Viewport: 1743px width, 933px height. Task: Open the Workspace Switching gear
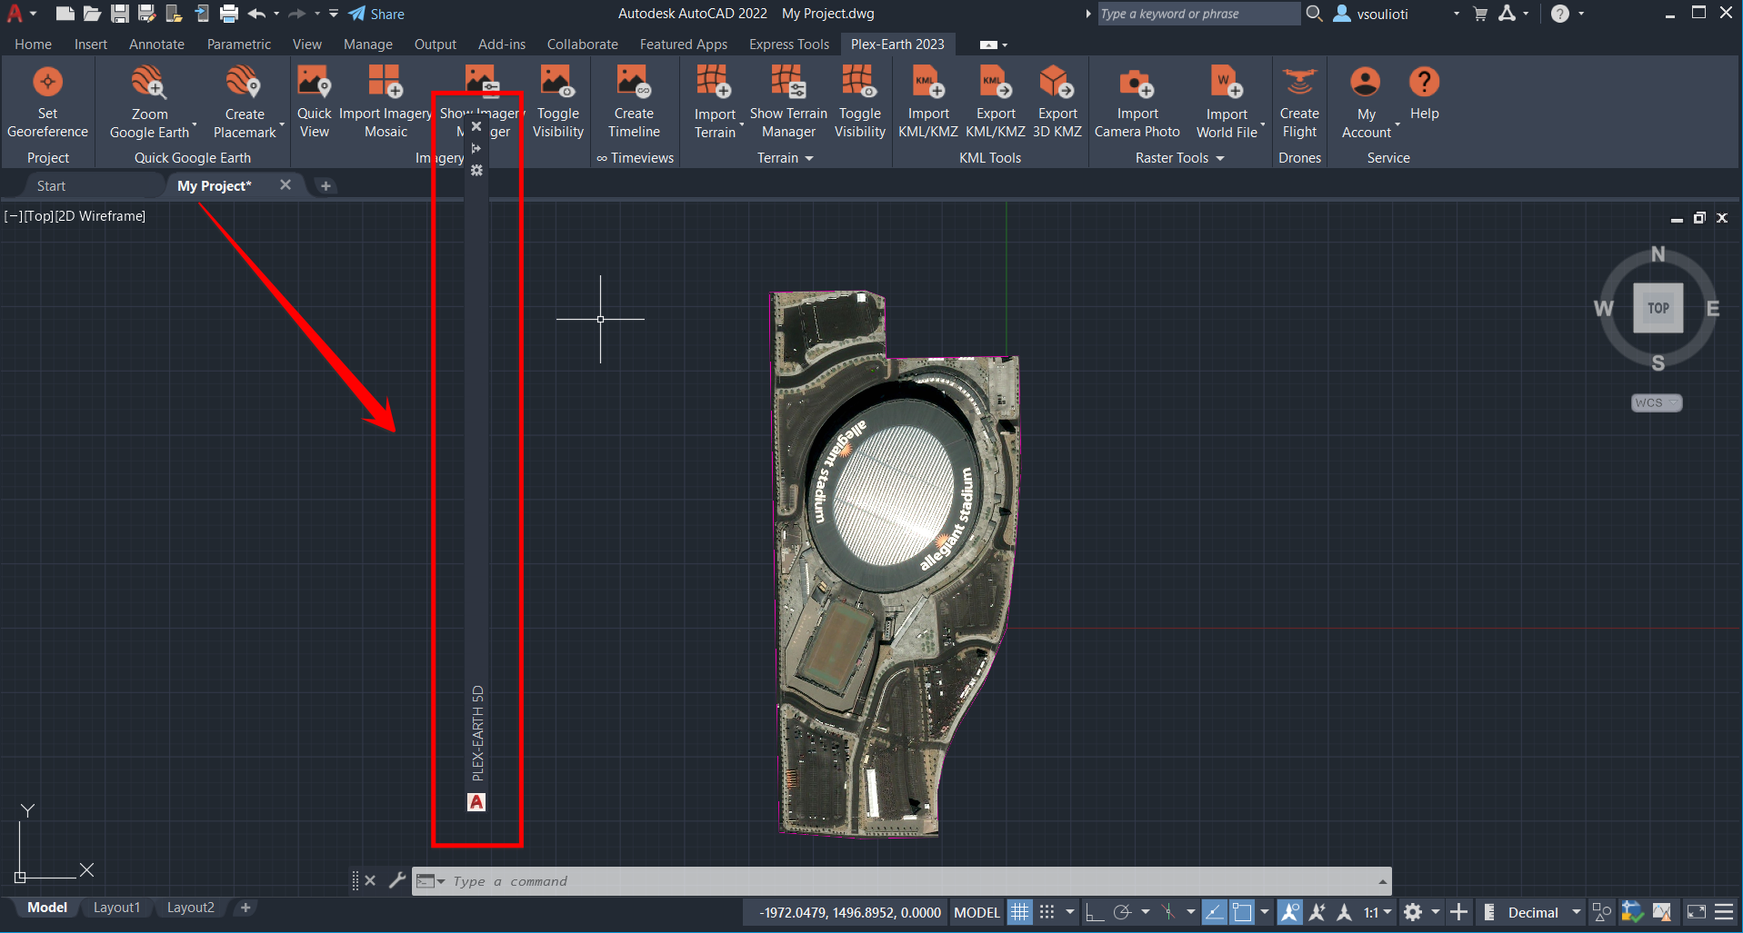pos(1413,912)
